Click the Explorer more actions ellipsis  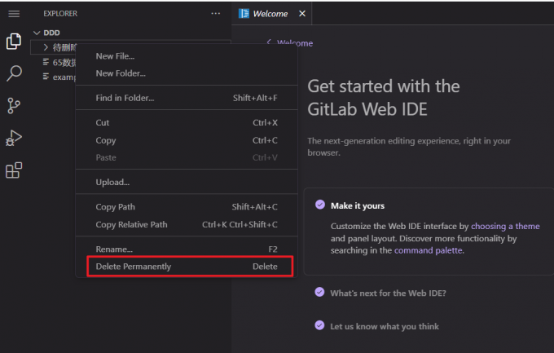tap(215, 14)
